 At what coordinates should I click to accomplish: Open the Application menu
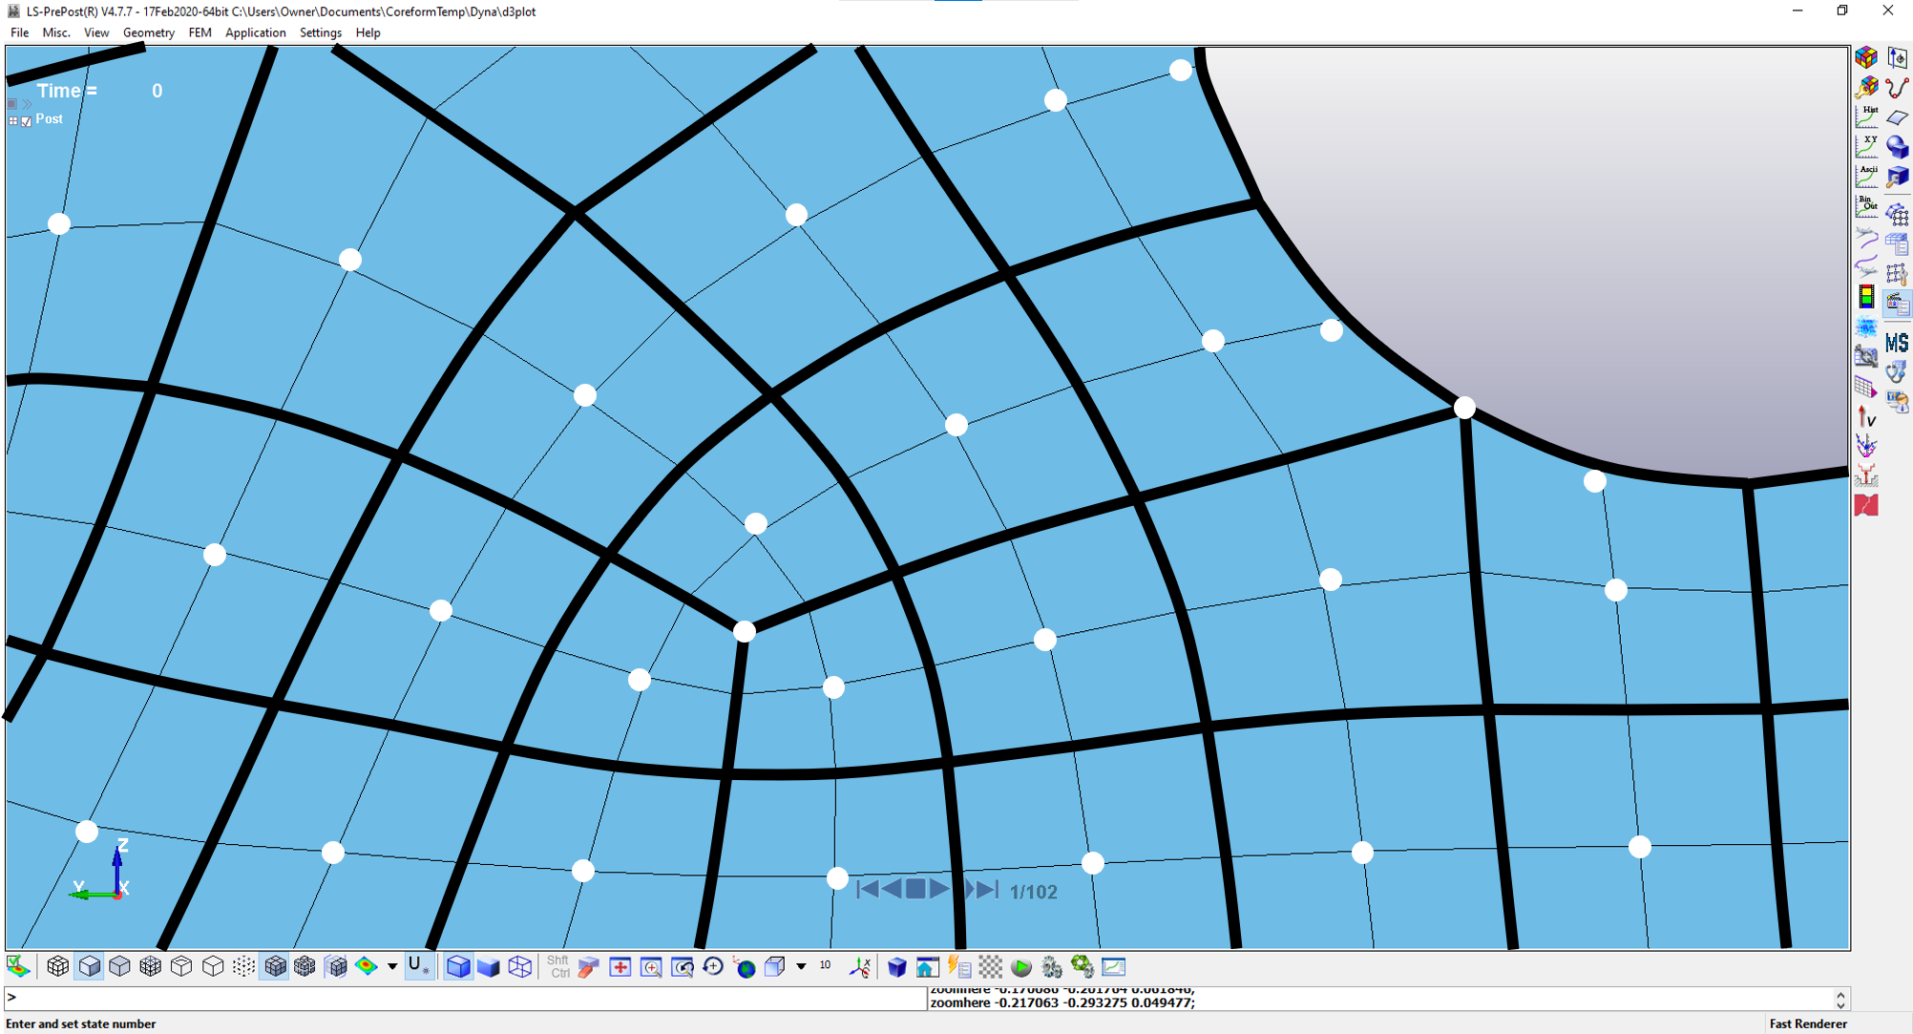(x=255, y=32)
